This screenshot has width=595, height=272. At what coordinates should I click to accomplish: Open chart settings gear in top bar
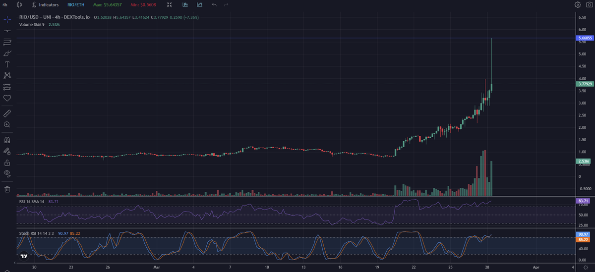(x=578, y=4)
